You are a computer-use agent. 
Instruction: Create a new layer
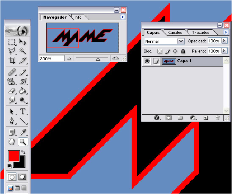(x=206, y=118)
